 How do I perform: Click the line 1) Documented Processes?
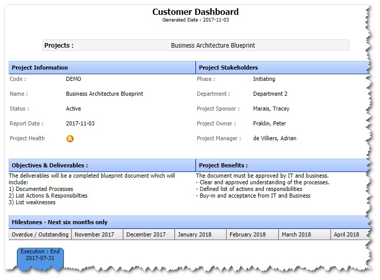[41, 189]
